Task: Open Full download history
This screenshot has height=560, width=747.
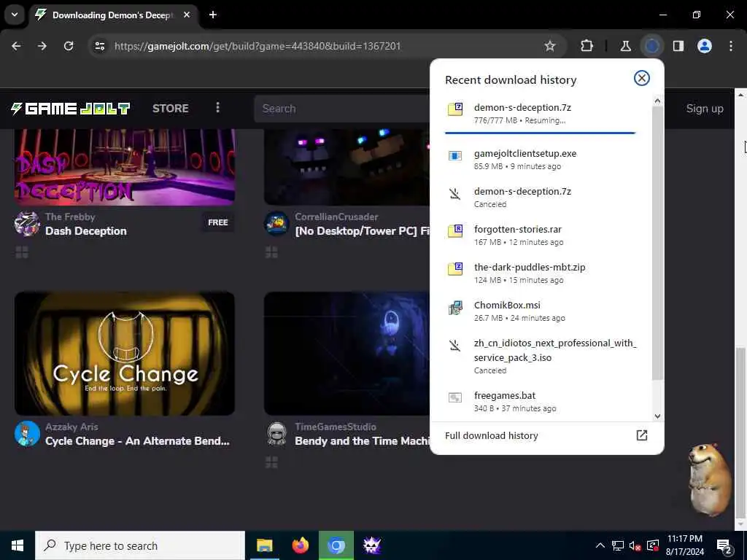Action: 546,436
